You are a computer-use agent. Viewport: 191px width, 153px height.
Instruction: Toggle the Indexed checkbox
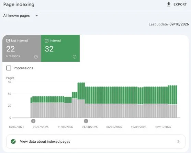click(x=46, y=40)
